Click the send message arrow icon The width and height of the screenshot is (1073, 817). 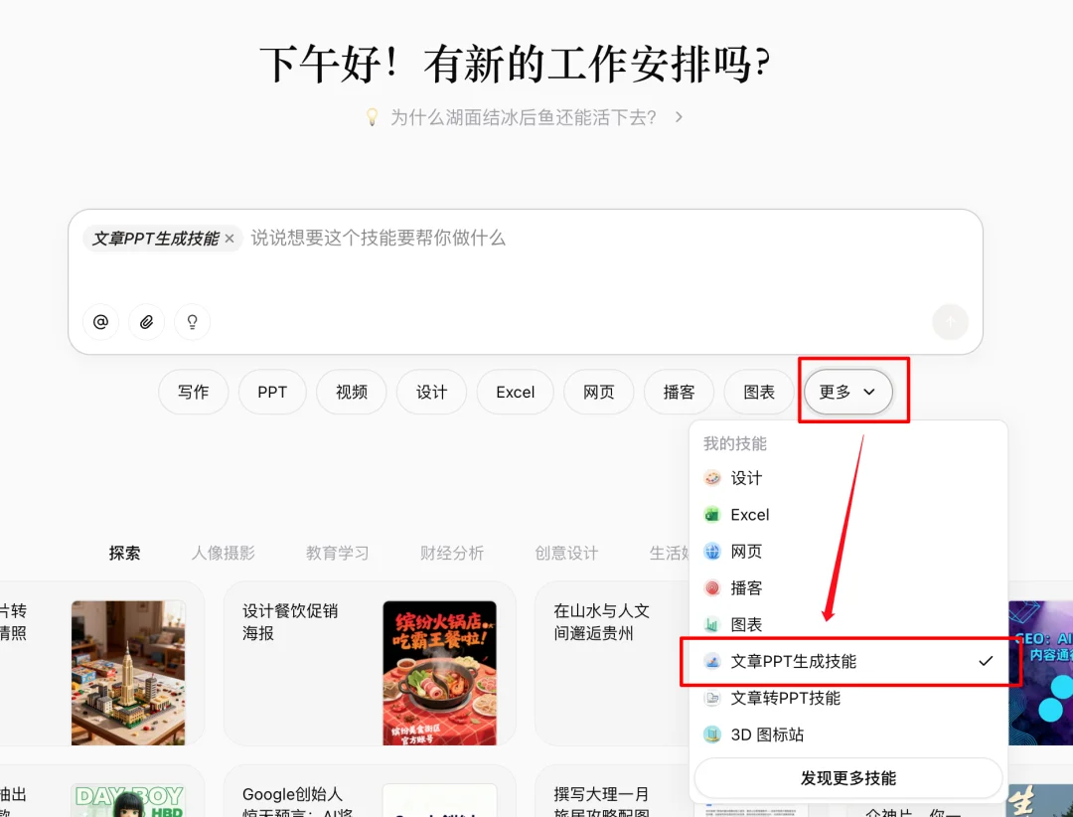(950, 322)
